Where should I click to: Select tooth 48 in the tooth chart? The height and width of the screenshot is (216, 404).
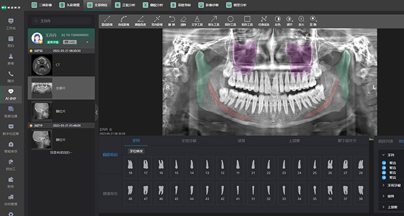(130, 193)
